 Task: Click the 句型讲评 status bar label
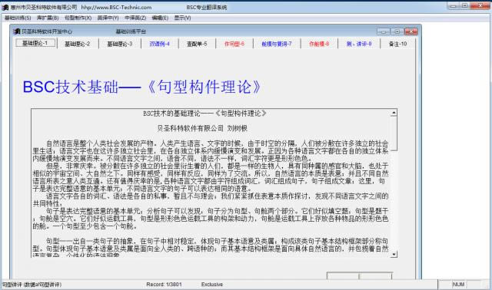point(32,285)
